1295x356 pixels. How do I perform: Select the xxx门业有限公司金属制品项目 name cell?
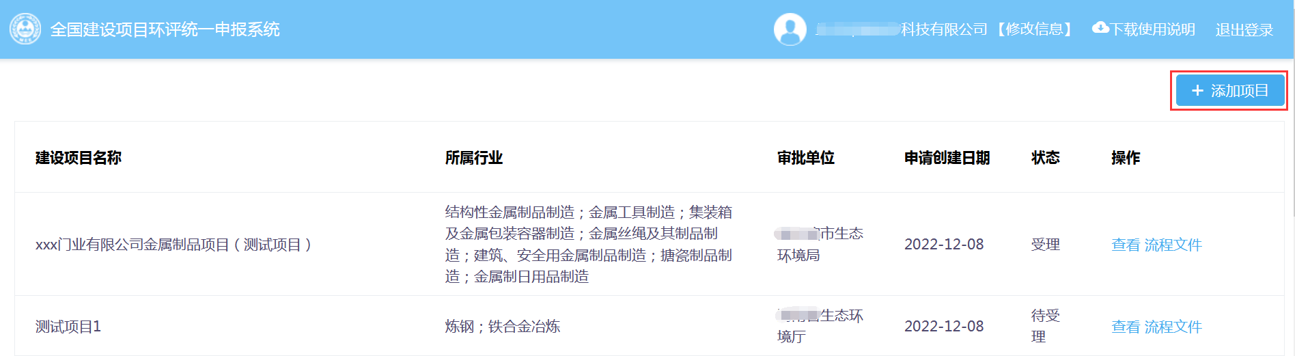click(173, 245)
